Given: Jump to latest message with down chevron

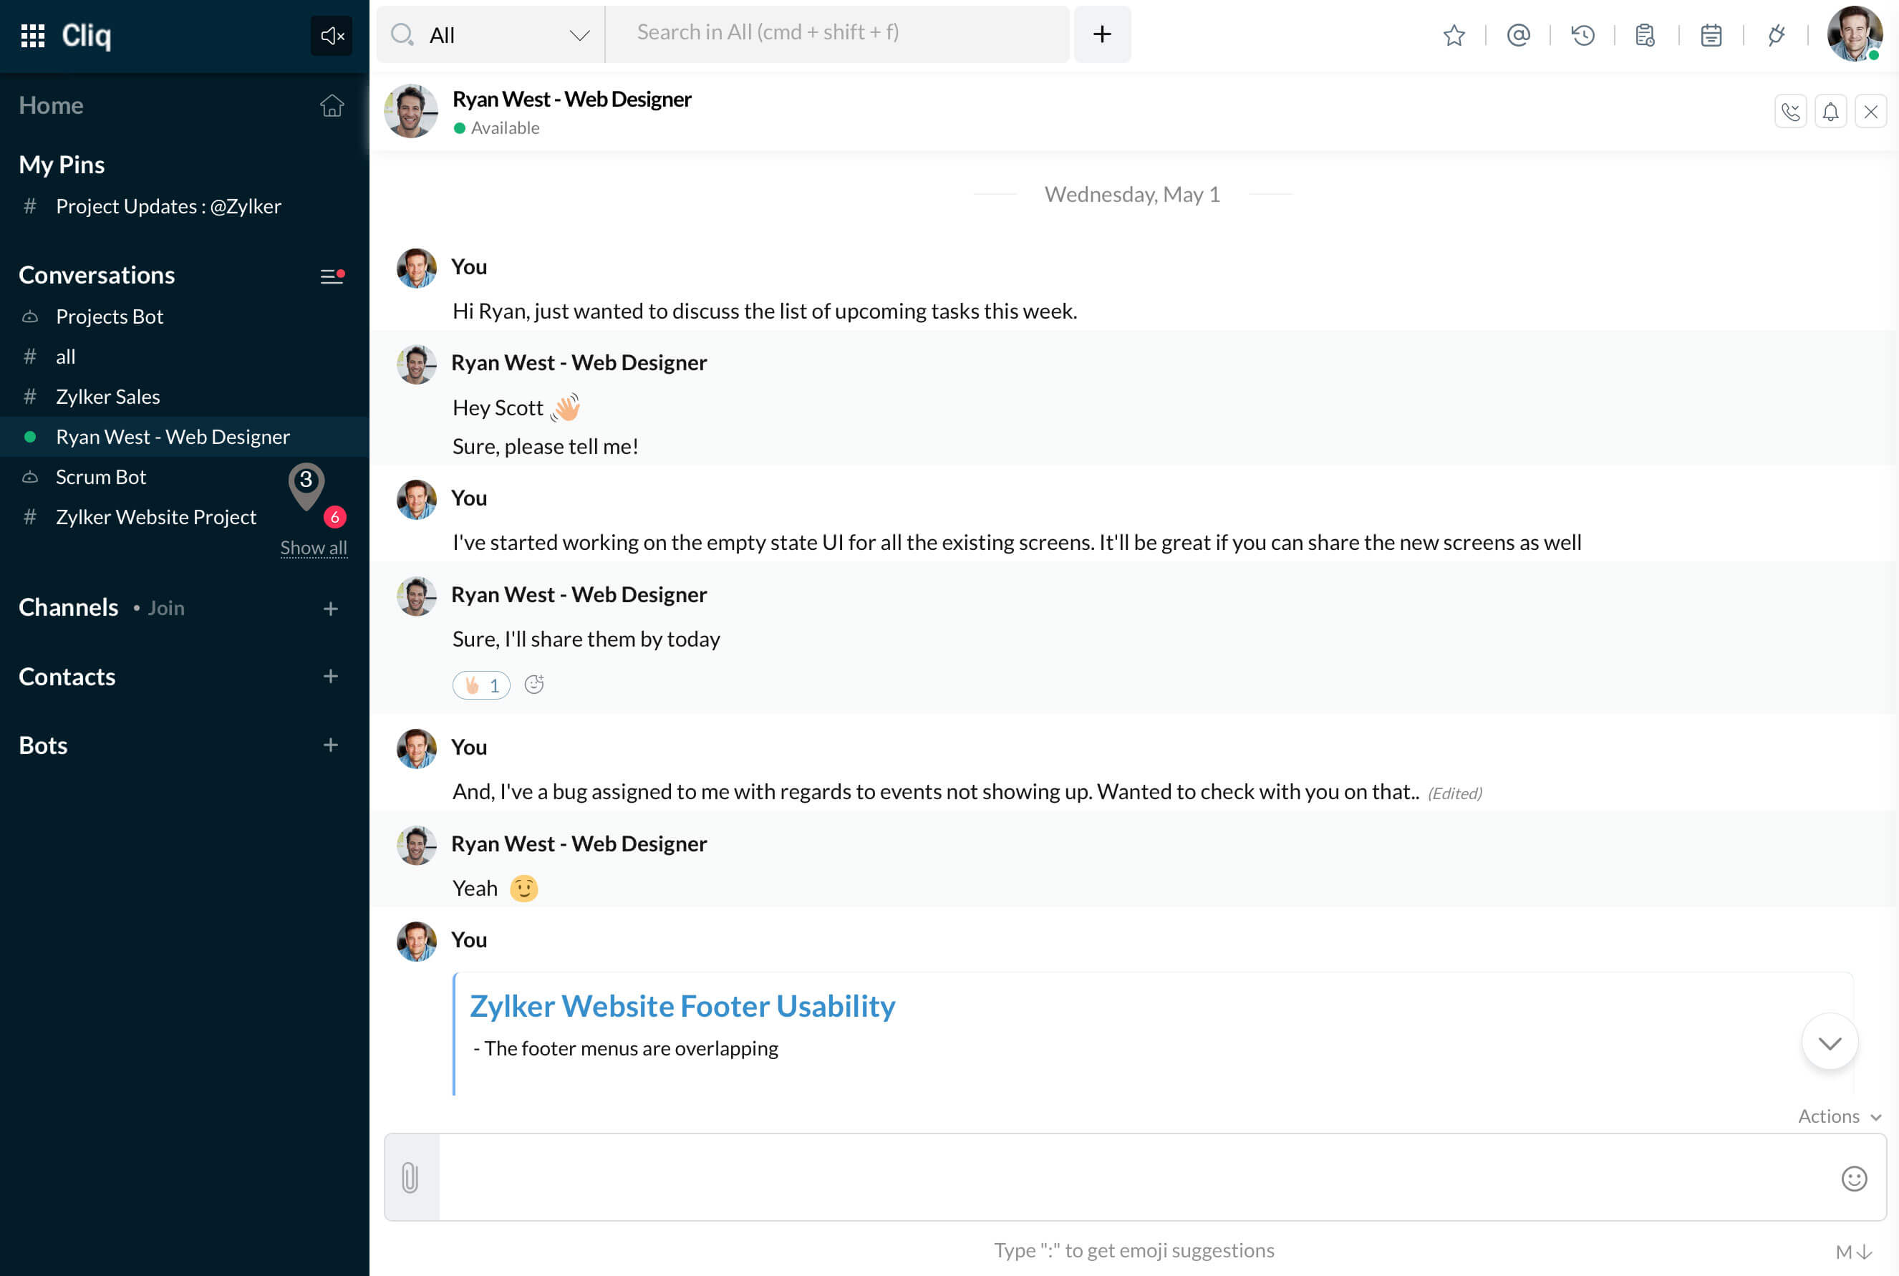Looking at the screenshot, I should tap(1830, 1043).
